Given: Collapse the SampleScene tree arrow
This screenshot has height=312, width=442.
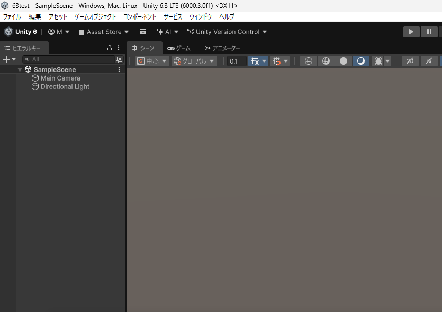Looking at the screenshot, I should point(20,69).
